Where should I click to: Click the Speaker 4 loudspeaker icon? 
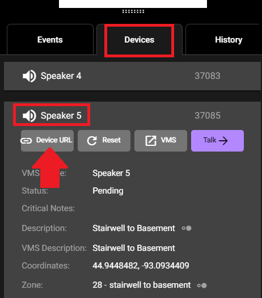coord(29,76)
